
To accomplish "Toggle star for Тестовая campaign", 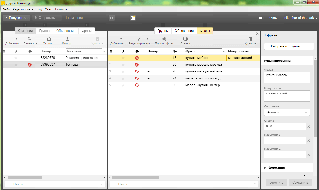I will coord(16,65).
